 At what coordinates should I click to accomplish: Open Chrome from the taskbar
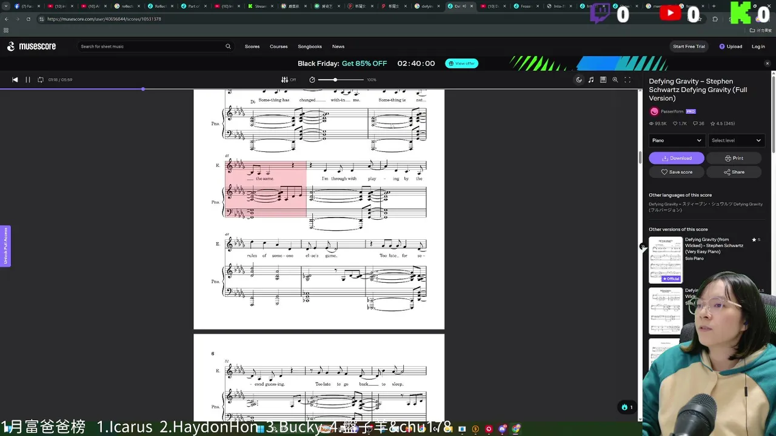point(516,429)
